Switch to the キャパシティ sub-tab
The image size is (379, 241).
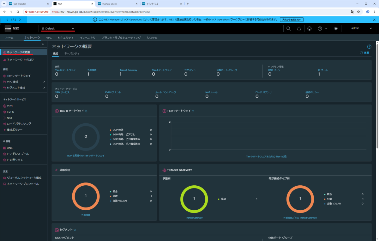click(x=72, y=53)
